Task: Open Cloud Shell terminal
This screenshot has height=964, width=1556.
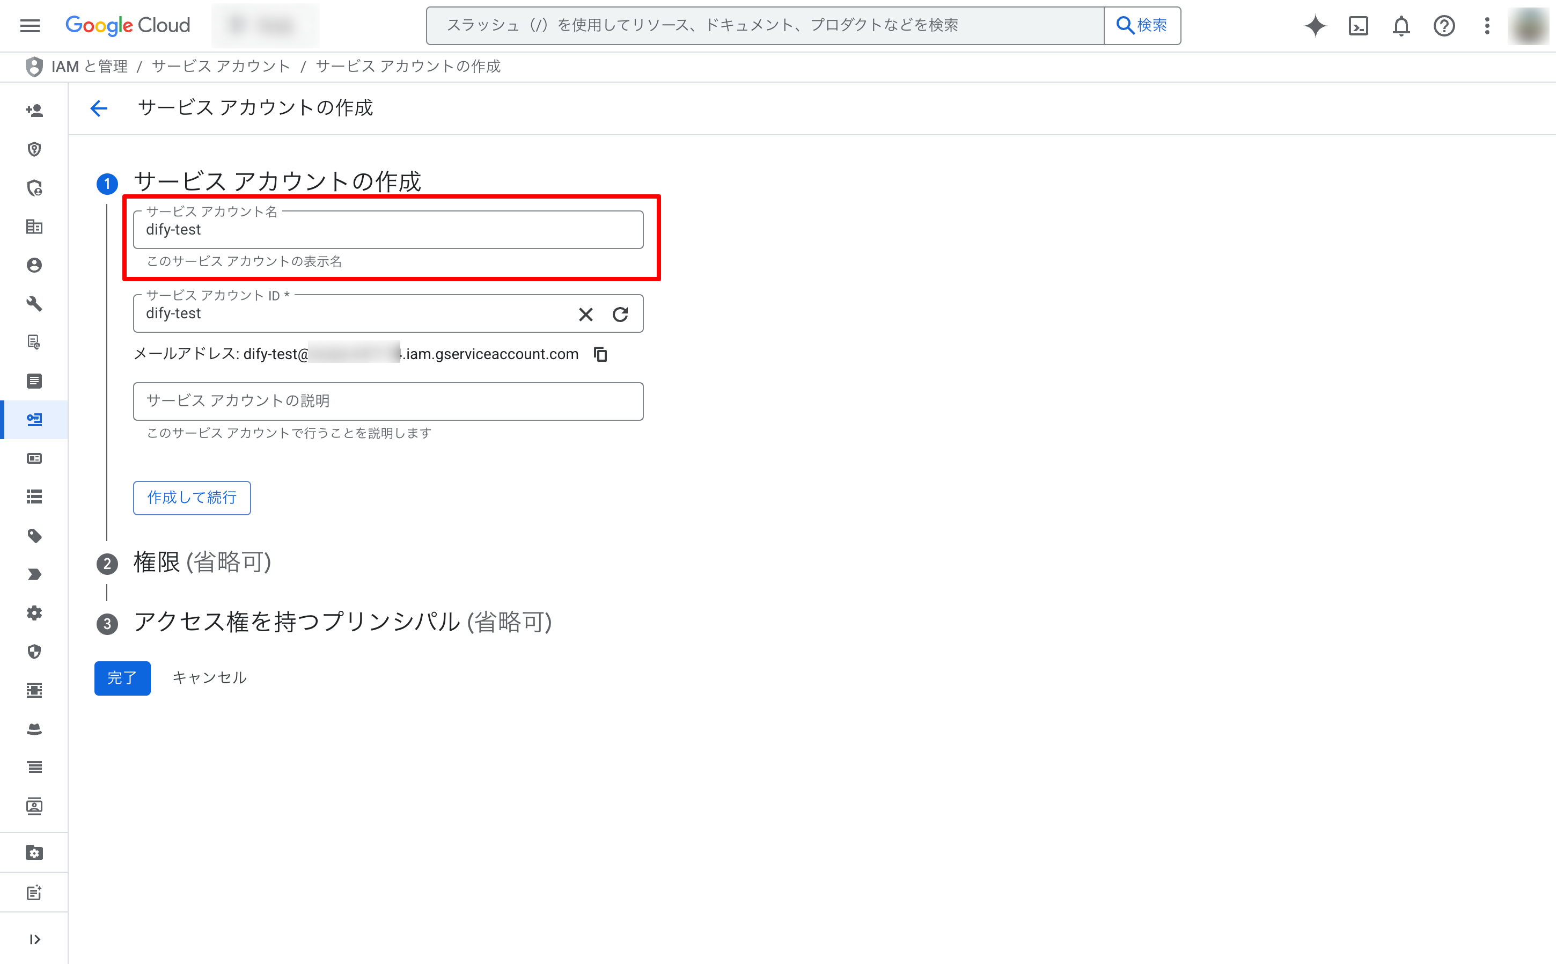Action: click(x=1358, y=26)
